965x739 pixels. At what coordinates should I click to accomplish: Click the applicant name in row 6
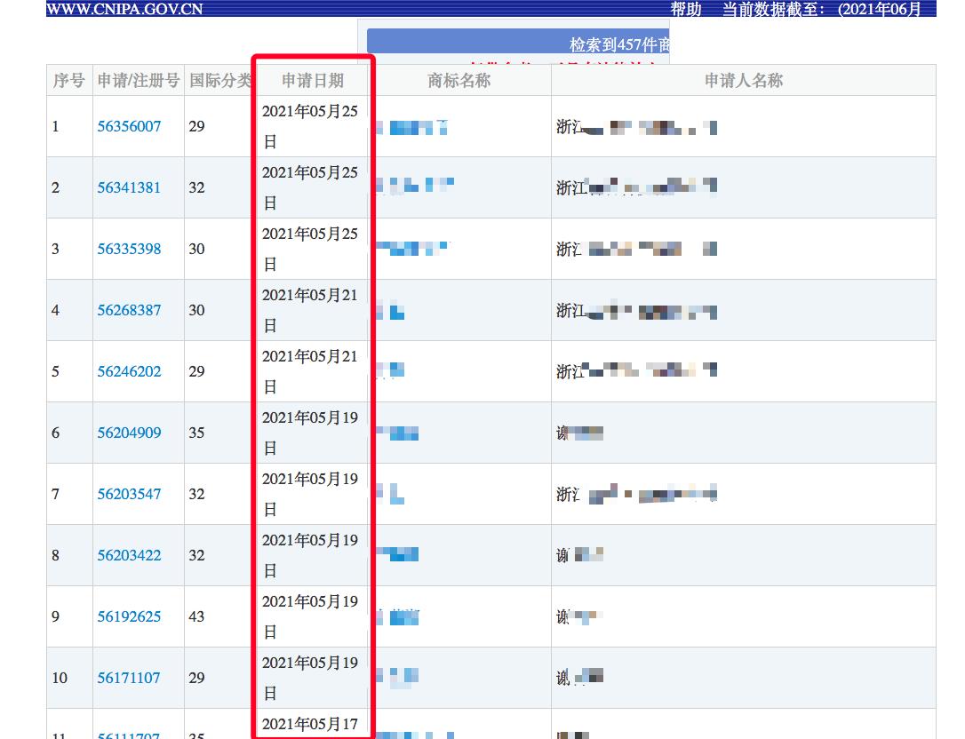click(x=579, y=433)
